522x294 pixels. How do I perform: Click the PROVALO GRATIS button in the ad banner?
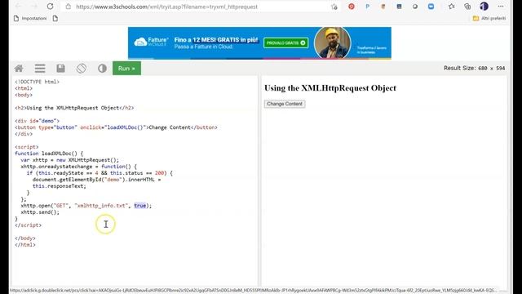(x=286, y=43)
